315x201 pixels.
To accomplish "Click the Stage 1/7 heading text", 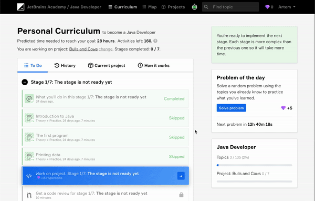I will coord(71,82).
